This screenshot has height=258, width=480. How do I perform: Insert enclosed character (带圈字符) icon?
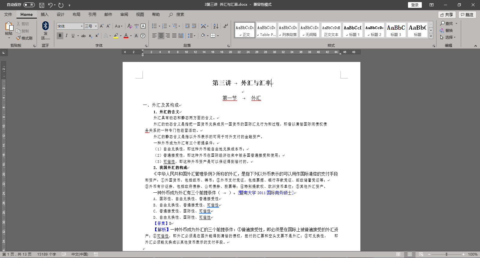[143, 36]
